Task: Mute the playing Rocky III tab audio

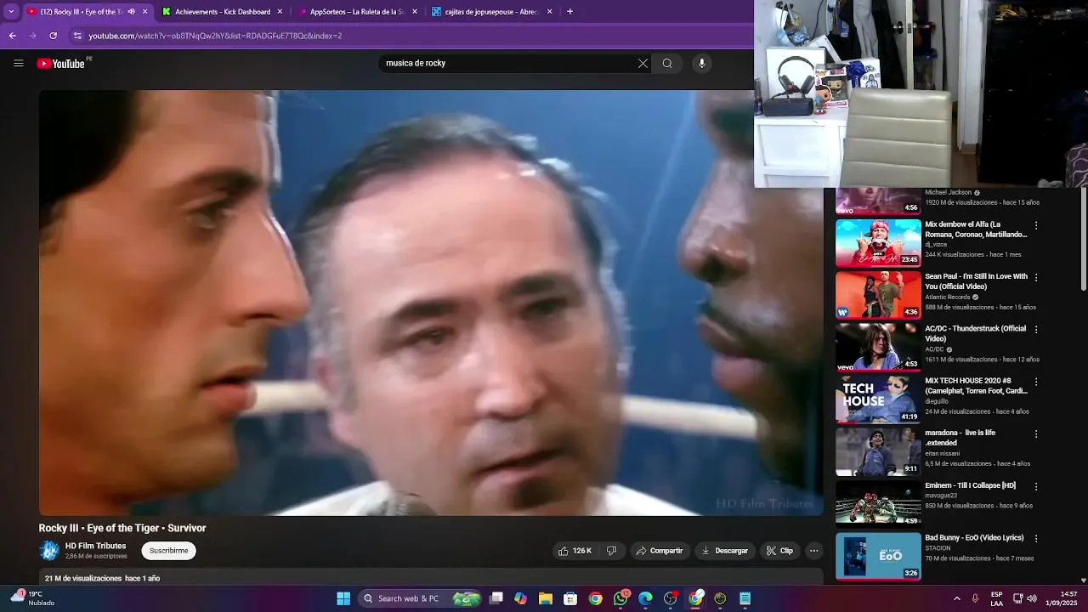Action: tap(131, 12)
